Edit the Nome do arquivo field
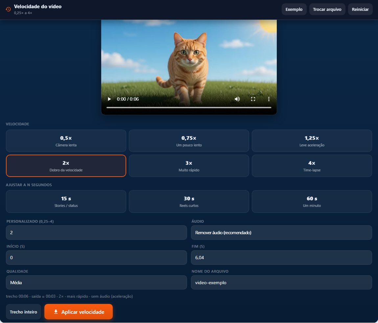The height and width of the screenshot is (323, 378). [282, 283]
